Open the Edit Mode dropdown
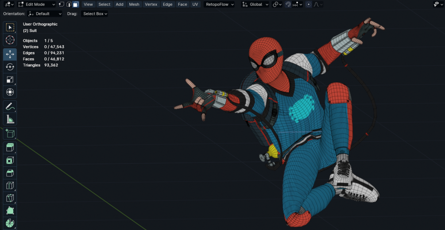Image resolution: width=445 pixels, height=230 pixels. point(36,4)
